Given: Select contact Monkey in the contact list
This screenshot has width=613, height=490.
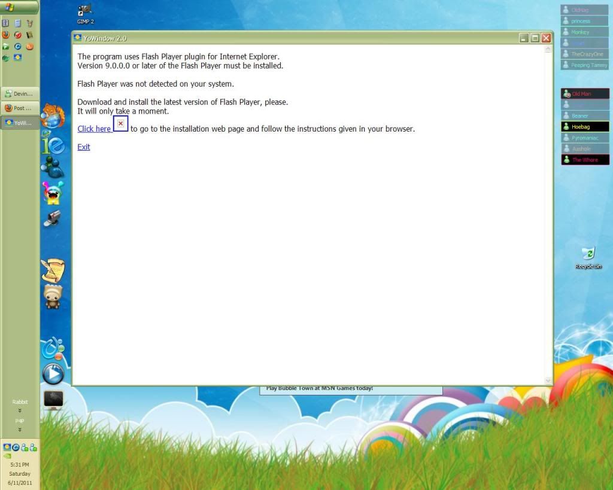Looking at the screenshot, I should point(584,32).
